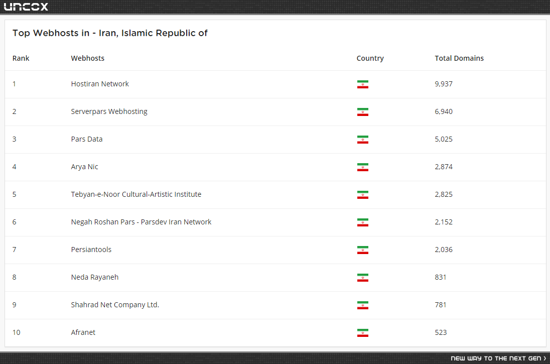The height and width of the screenshot is (364, 550).
Task: Click the UNCOX logo in header
Action: (x=26, y=7)
